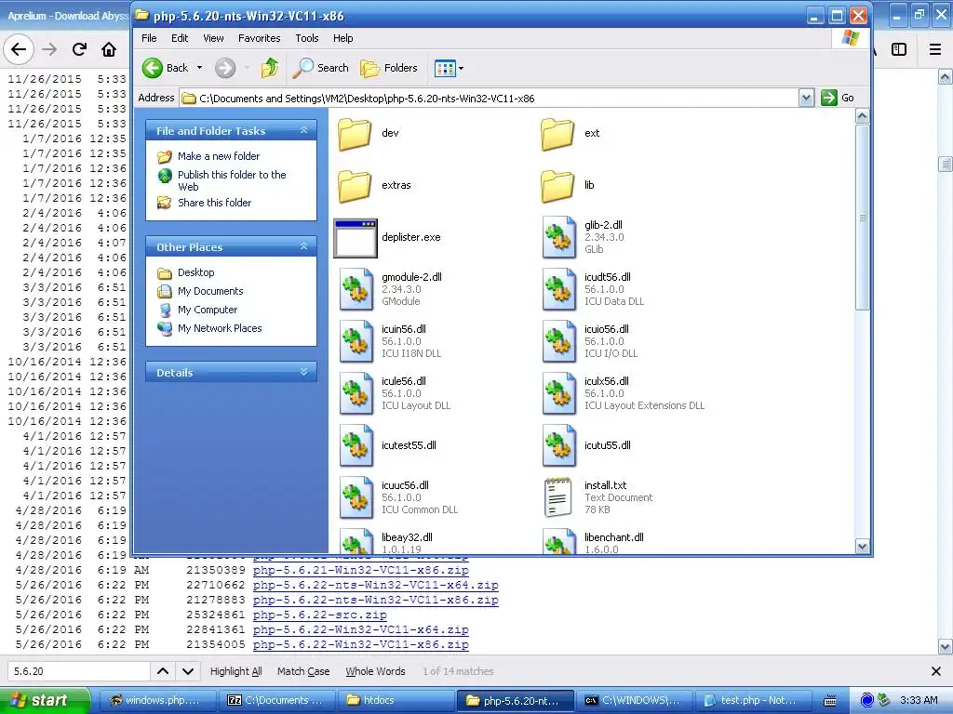This screenshot has width=953, height=714.
Task: Select iculx56.dll file icon
Action: pyautogui.click(x=558, y=394)
